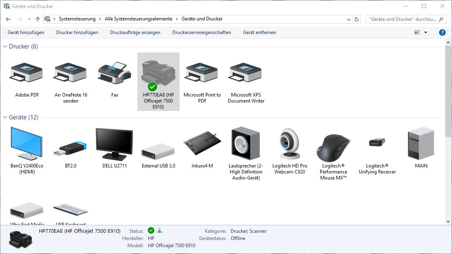Click Gerät hinzufügen in the command bar
452x254 pixels.
point(26,32)
